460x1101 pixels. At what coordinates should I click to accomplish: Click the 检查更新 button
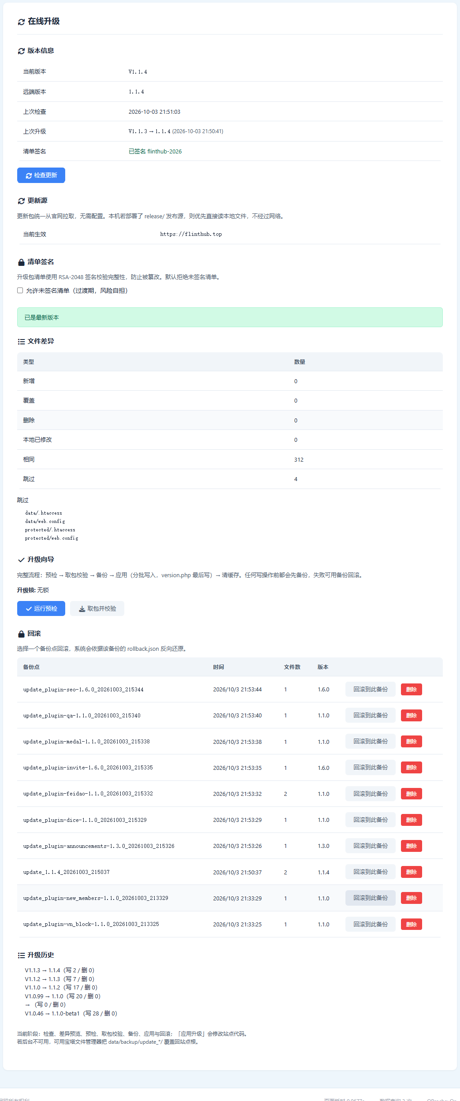[41, 175]
